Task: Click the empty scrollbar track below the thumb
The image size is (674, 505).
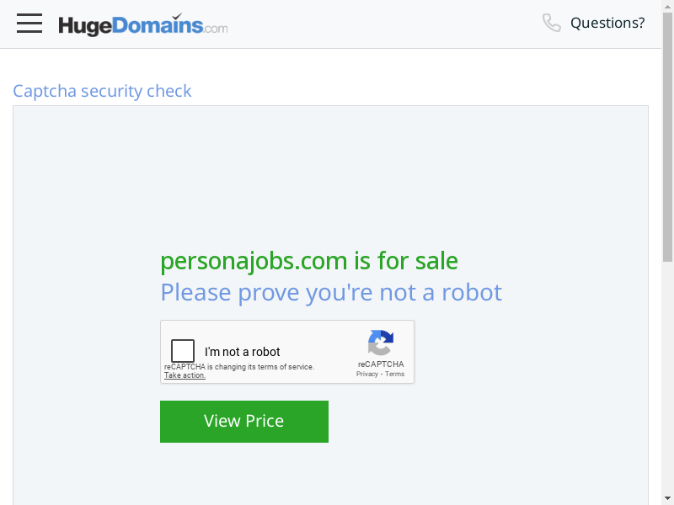Action: tap(667, 379)
